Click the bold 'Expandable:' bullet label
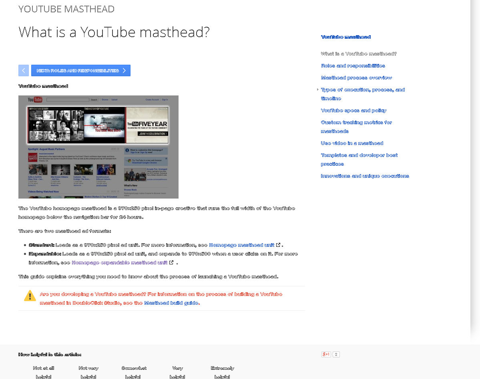The height and width of the screenshot is (379, 480). (45, 254)
